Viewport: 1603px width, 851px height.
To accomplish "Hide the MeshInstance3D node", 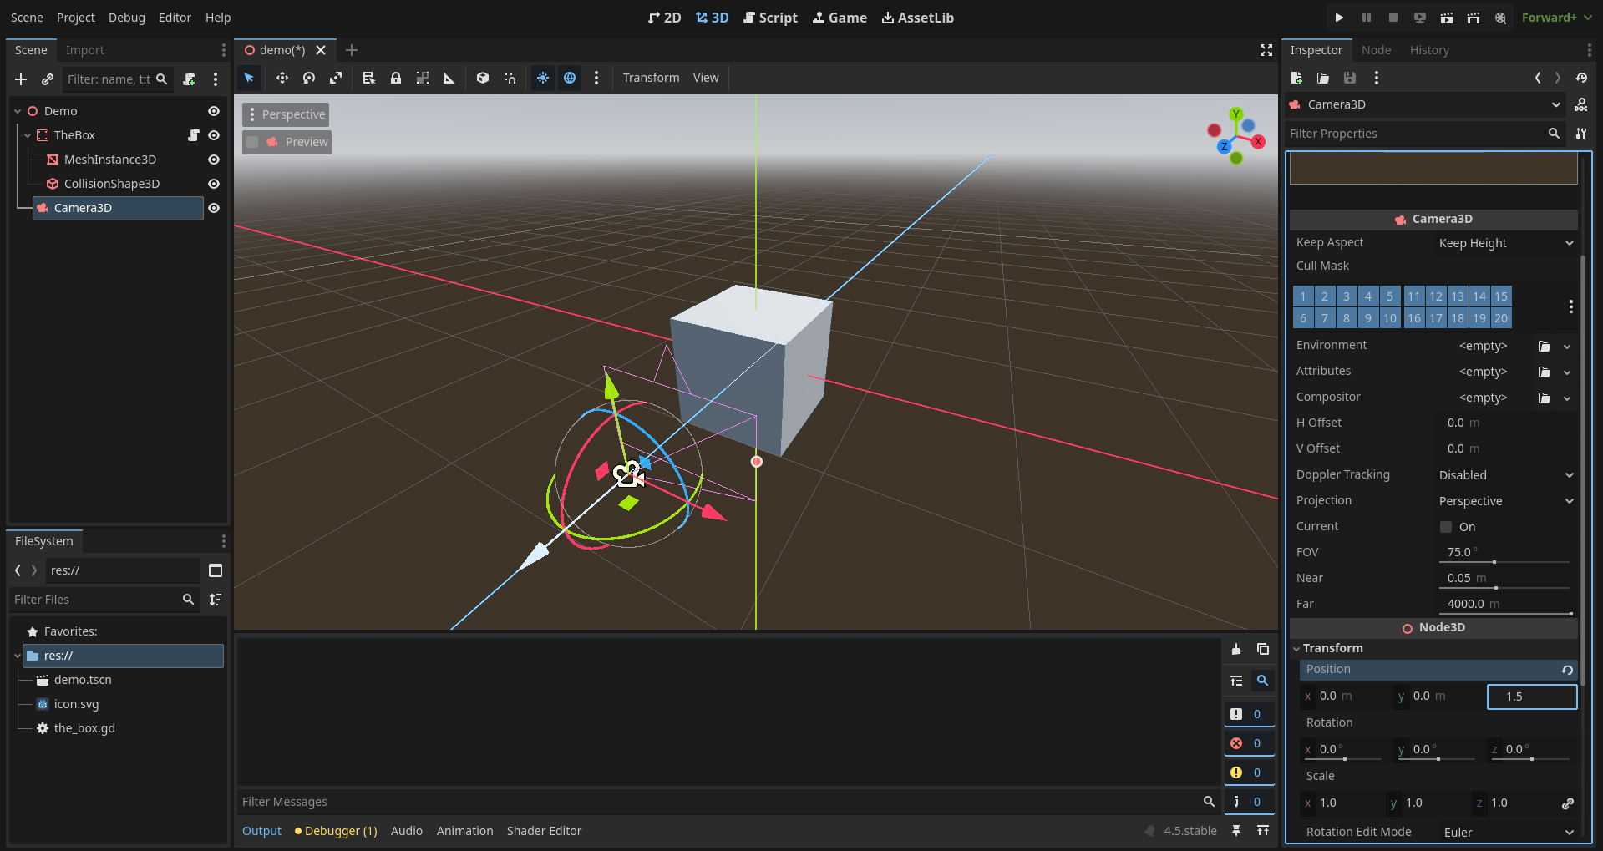I will tap(214, 159).
